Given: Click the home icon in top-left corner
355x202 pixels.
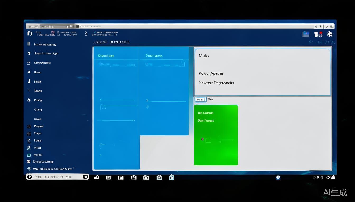Looking at the screenshot, I should (30, 33).
